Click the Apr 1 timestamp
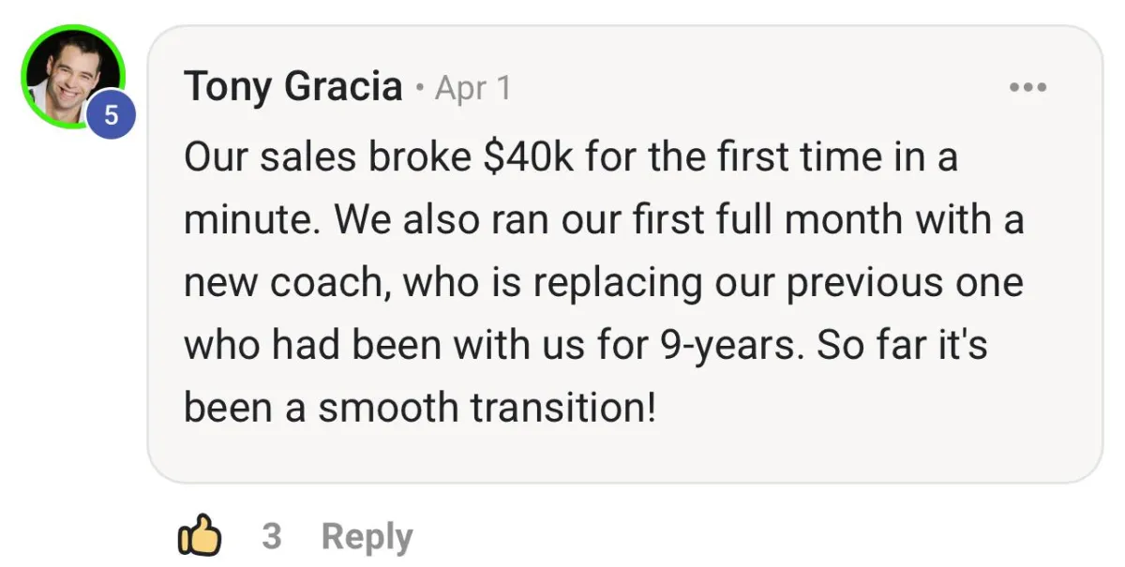This screenshot has width=1125, height=567. [x=473, y=88]
